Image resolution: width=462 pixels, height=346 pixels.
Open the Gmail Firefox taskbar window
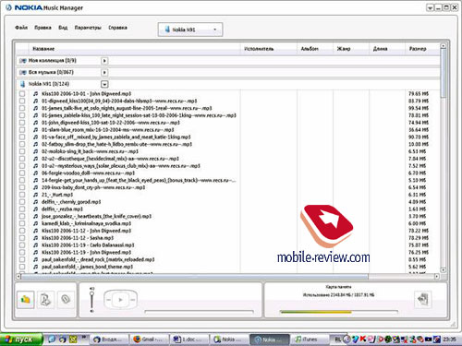click(x=150, y=340)
